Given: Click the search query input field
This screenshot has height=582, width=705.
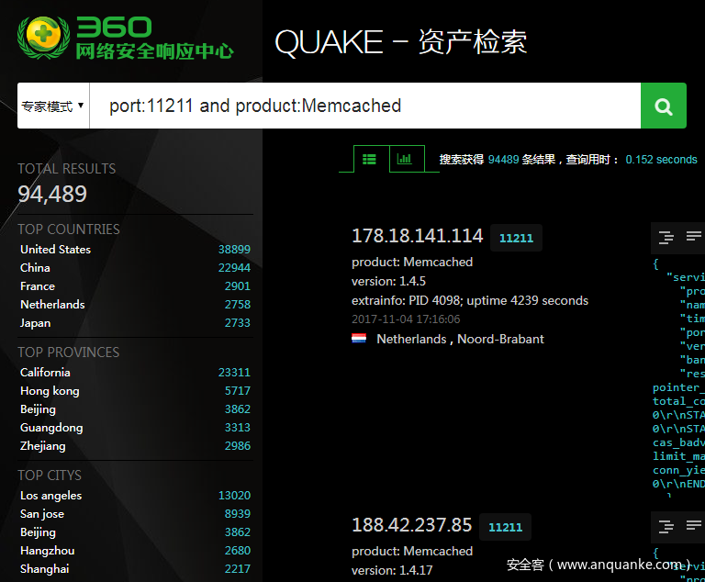Looking at the screenshot, I should [365, 106].
